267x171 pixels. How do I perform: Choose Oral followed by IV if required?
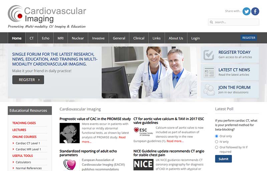[x=216, y=147]
